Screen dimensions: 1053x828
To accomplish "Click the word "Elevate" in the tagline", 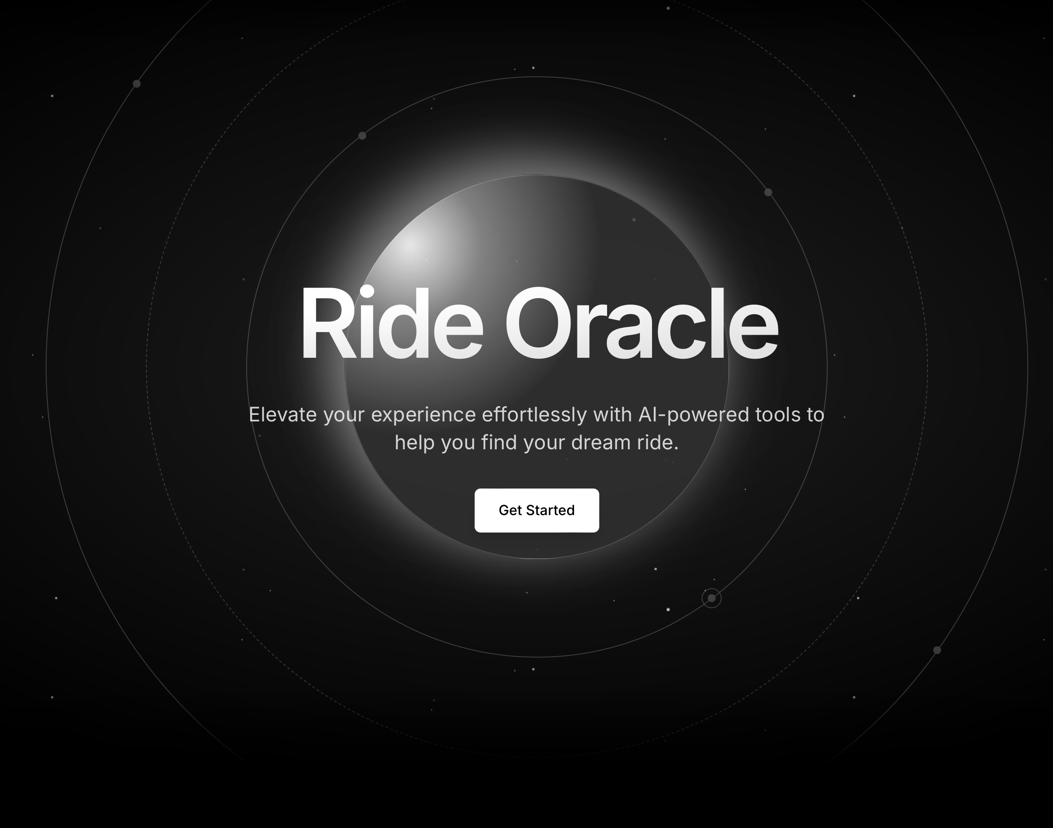I will click(x=282, y=415).
